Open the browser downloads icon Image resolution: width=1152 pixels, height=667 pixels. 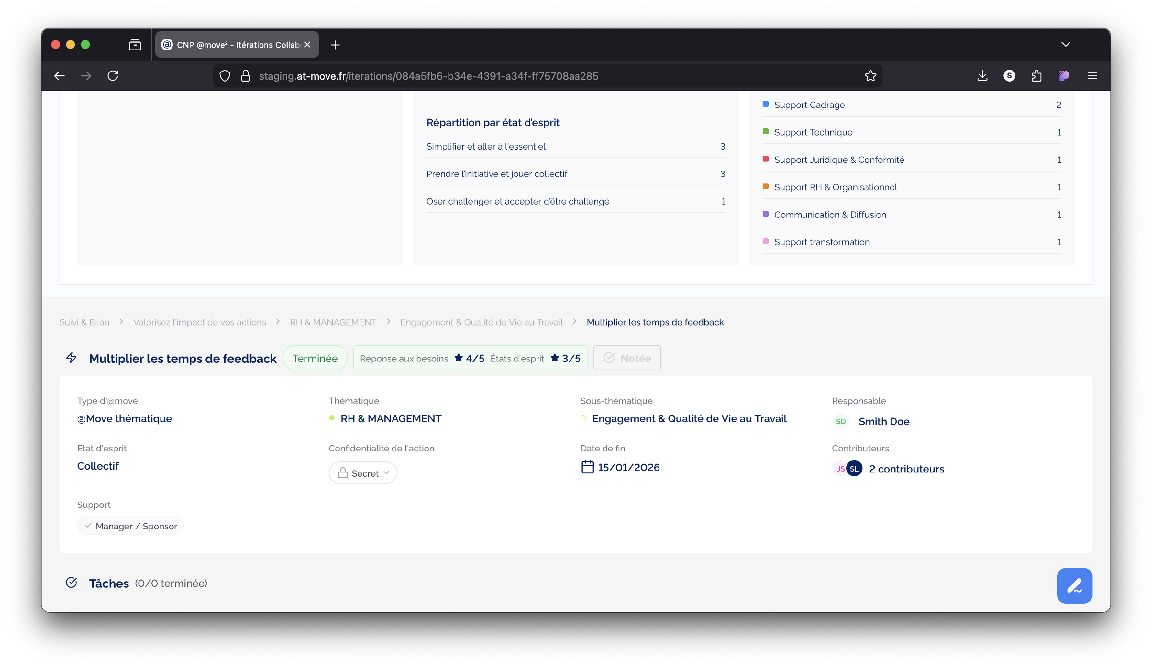point(982,76)
